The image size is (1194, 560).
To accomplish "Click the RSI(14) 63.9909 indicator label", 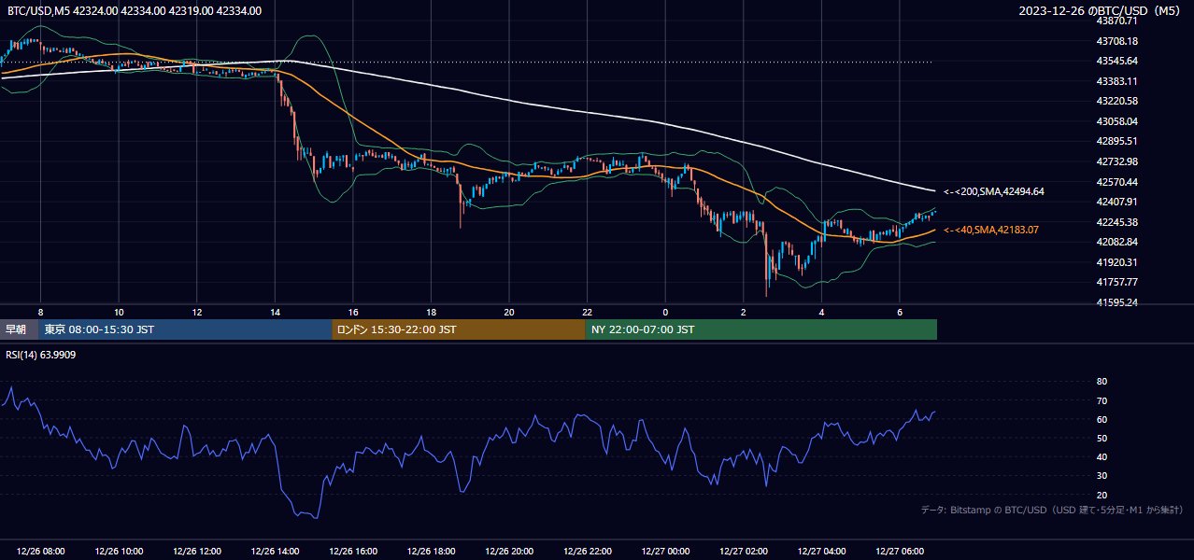I will click(42, 355).
